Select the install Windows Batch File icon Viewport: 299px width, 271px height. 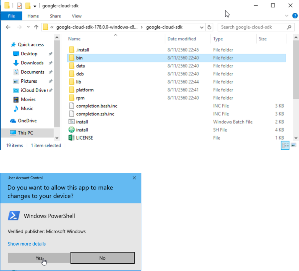click(x=72, y=122)
